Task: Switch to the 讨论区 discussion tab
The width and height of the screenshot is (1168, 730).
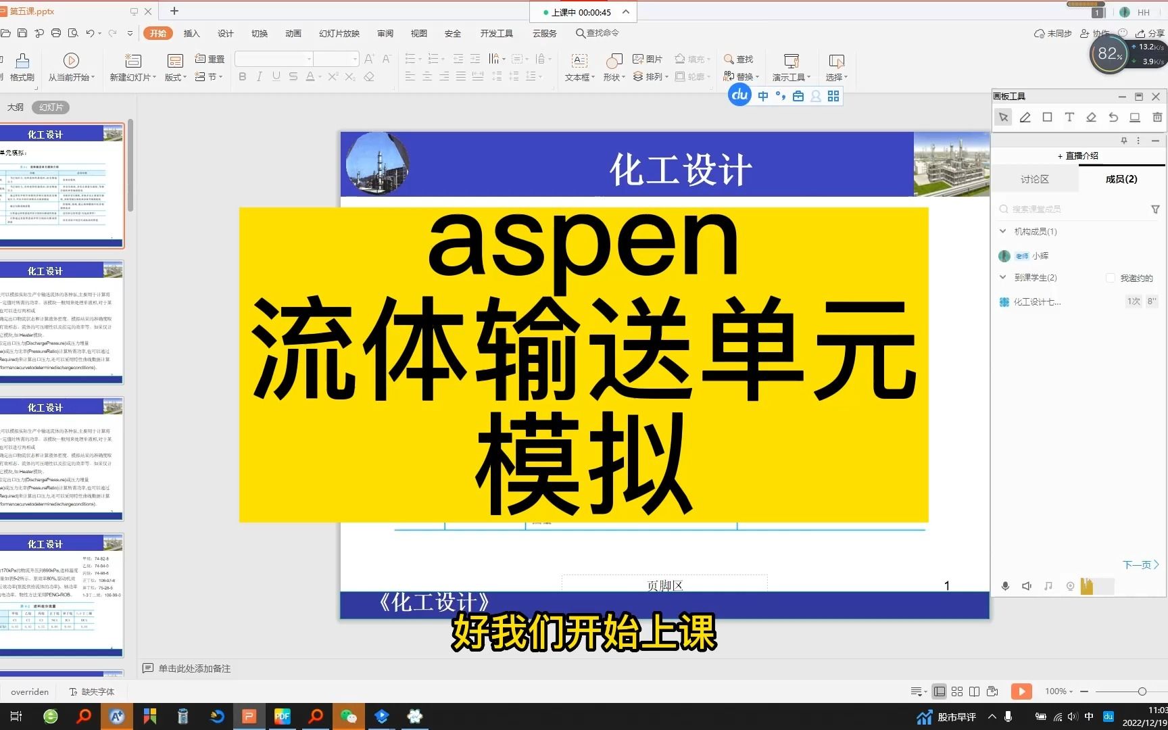Action: (1035, 178)
